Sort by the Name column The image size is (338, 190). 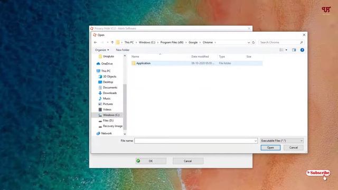(135, 56)
